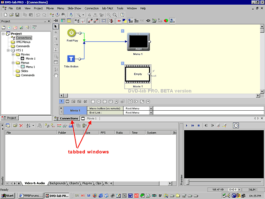
Task: Click the Zoom out magnifier icon
Action: pyautogui.click(x=115, y=15)
